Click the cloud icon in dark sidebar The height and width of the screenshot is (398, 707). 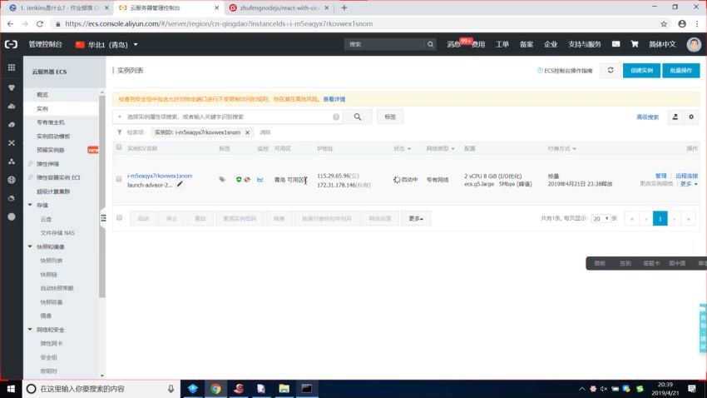(x=12, y=106)
